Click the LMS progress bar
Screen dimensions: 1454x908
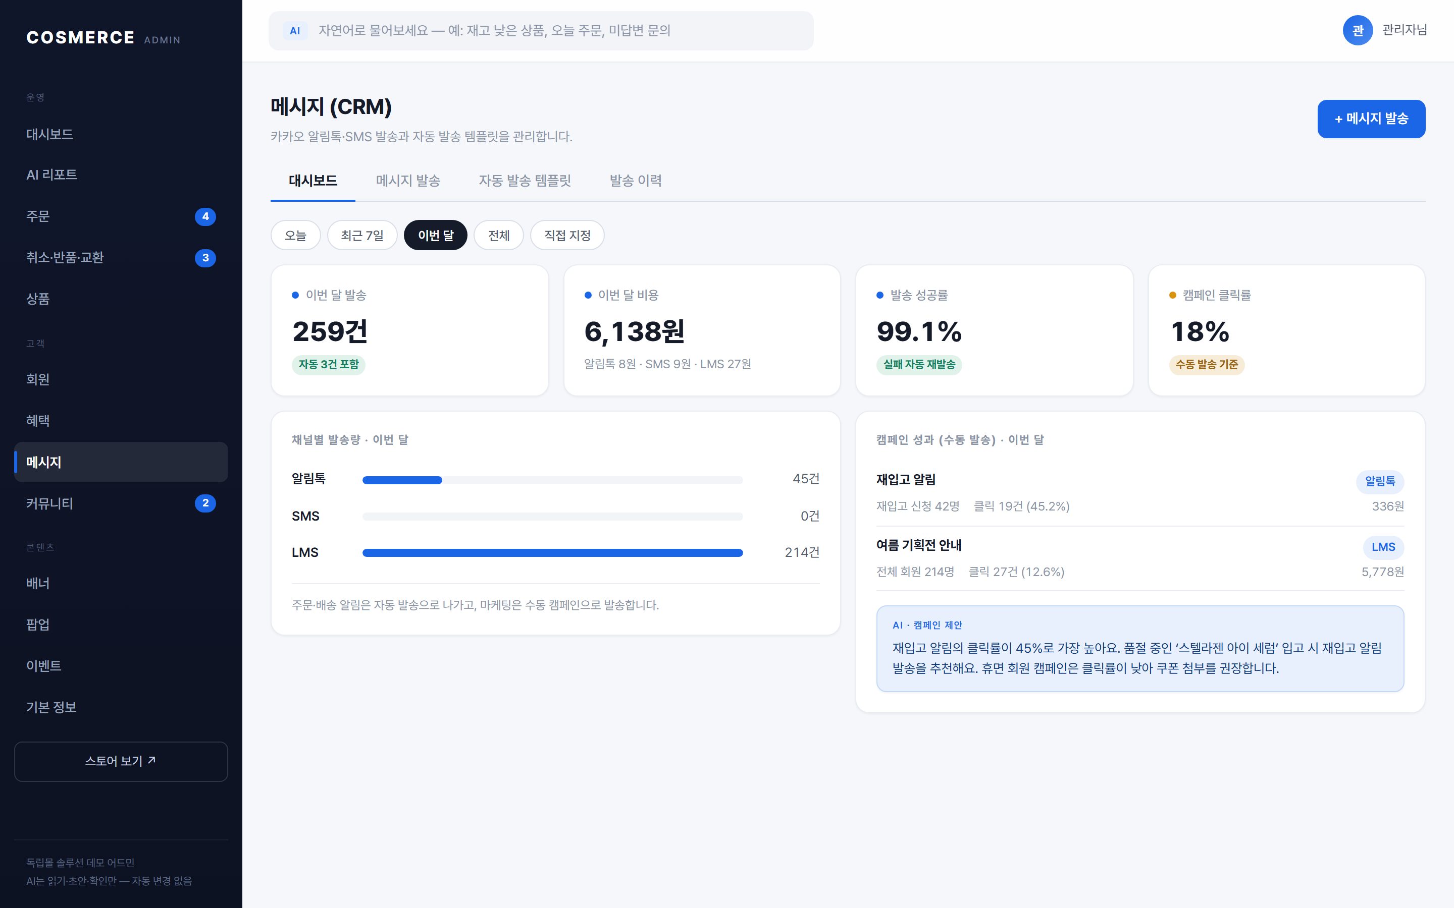(552, 553)
